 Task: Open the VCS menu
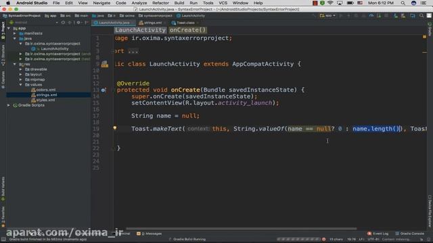coord(223,3)
